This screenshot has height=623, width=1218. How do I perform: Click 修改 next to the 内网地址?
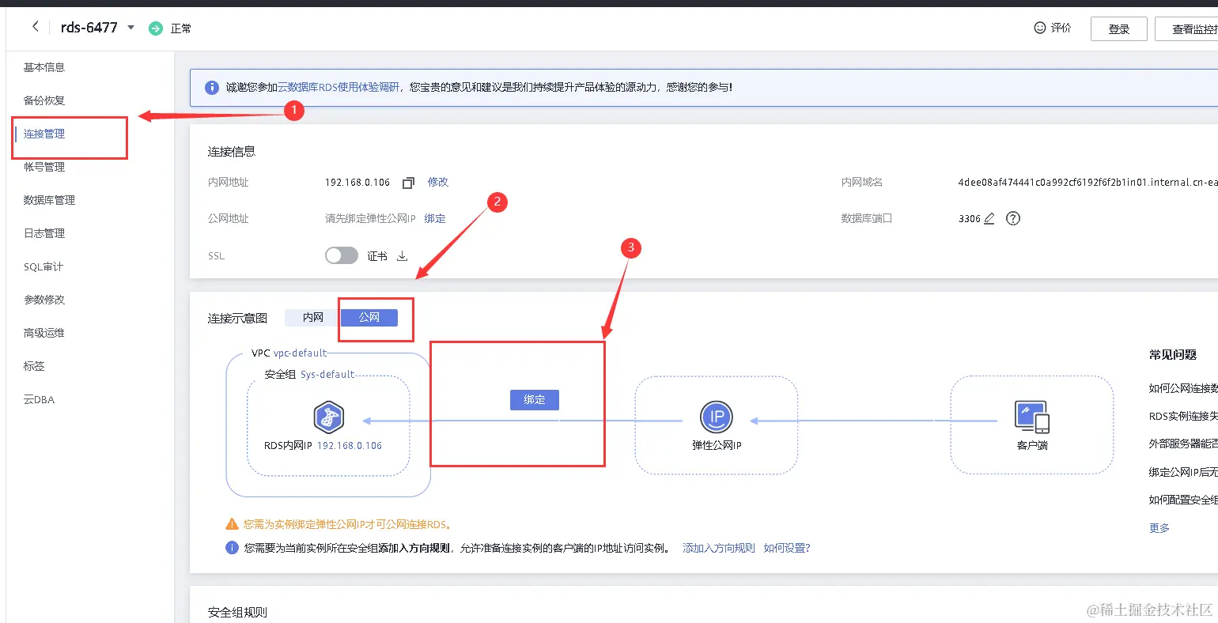click(438, 182)
